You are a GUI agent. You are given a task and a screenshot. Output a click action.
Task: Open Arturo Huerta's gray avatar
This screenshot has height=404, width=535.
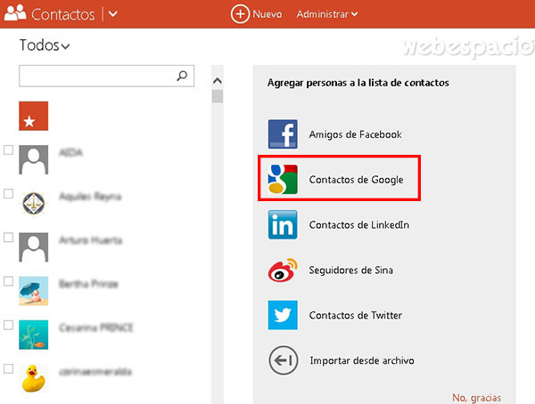(x=34, y=247)
